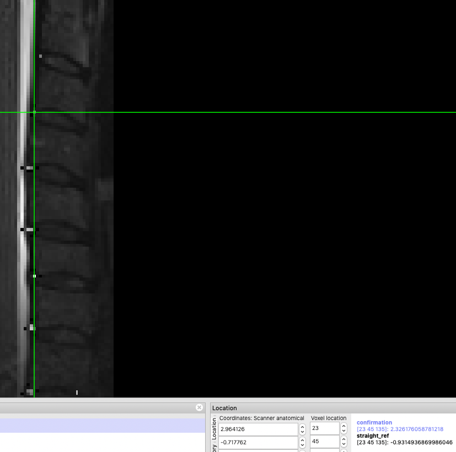This screenshot has height=452, width=456.
Task: Select the straight_ref overlay label
Action: (373, 435)
